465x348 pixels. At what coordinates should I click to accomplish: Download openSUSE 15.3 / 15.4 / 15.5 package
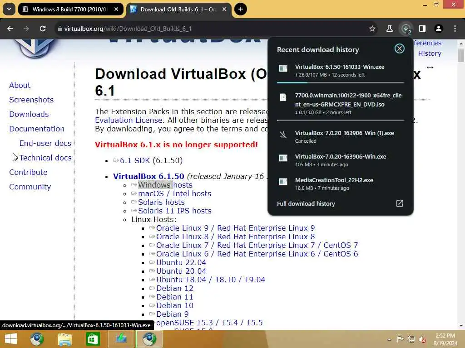tap(209, 323)
